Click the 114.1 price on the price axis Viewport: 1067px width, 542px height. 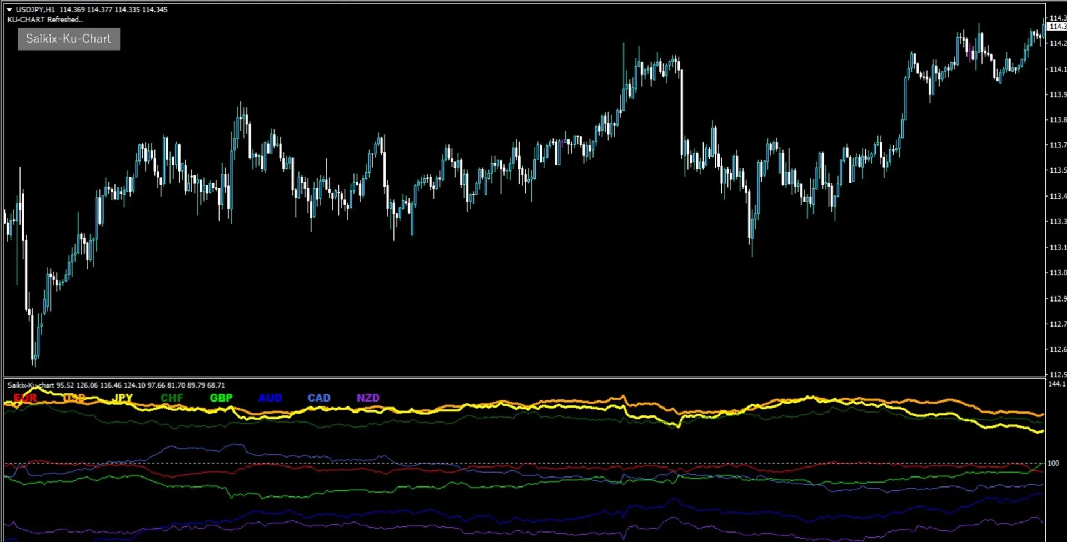click(x=1058, y=69)
